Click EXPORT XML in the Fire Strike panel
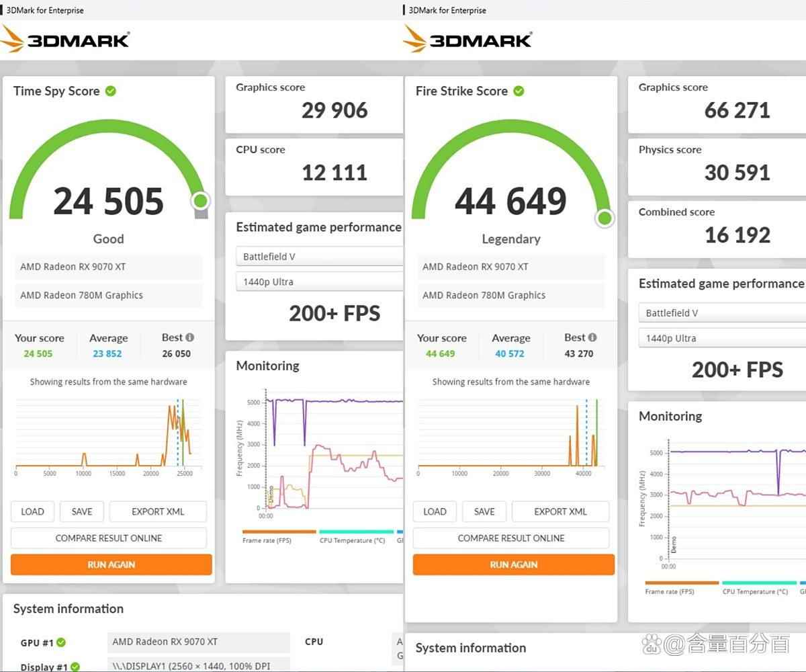Screen dimensions: 806x672 [560, 511]
